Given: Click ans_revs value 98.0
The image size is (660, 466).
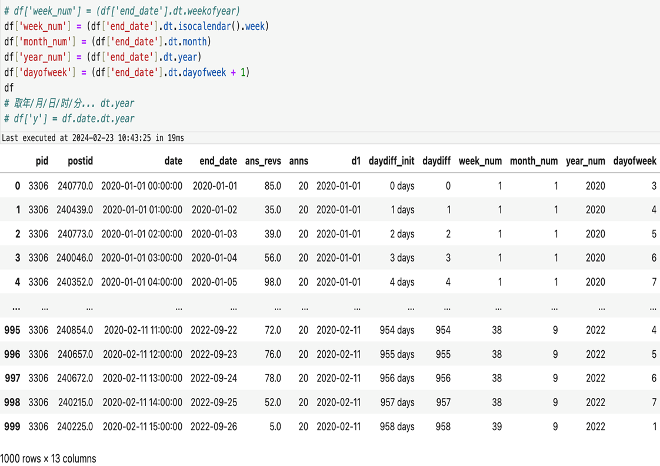Looking at the screenshot, I should (273, 282).
